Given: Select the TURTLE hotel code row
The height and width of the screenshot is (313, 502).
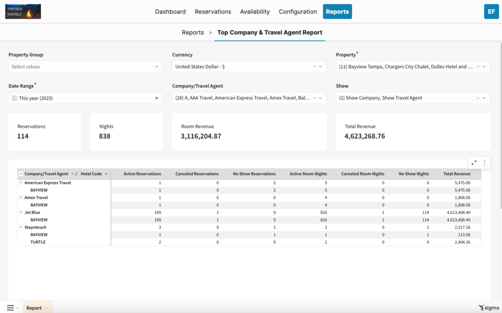Looking at the screenshot, I should coord(249,242).
